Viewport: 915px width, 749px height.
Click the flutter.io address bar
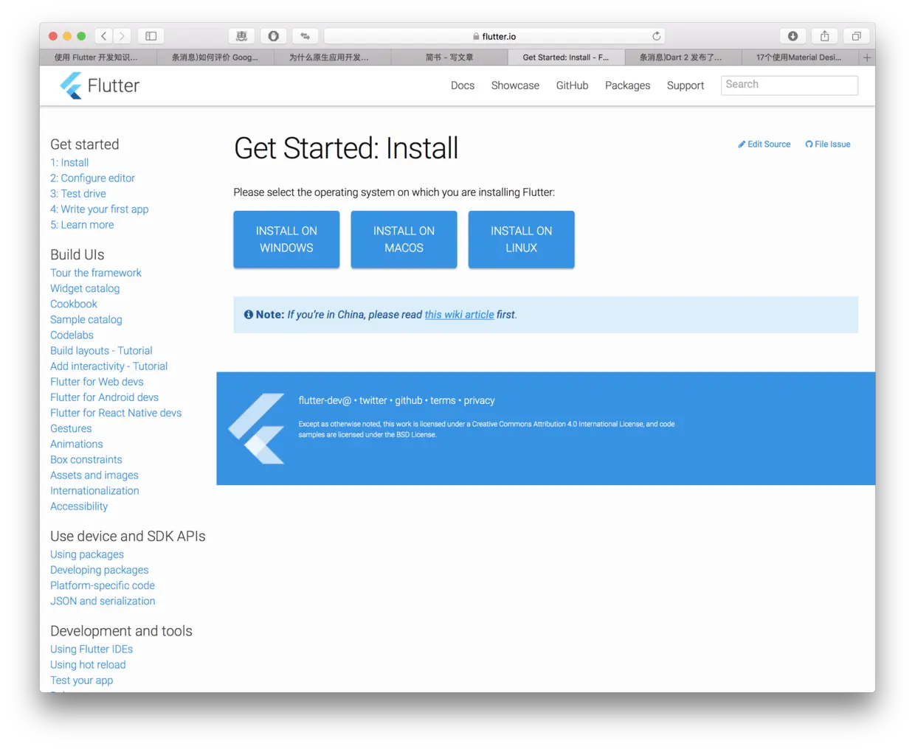pos(494,36)
